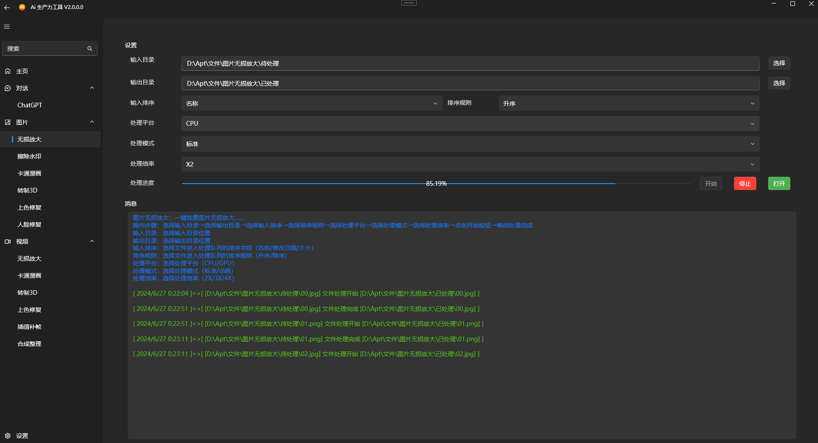Click the search magnifier icon
Image resolution: width=818 pixels, height=443 pixels.
click(90, 49)
